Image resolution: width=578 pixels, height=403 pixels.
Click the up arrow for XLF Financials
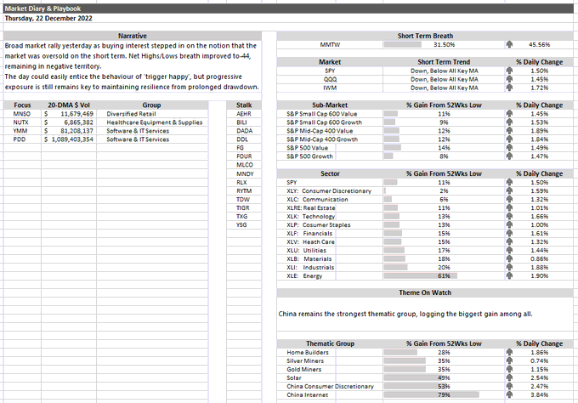pyautogui.click(x=509, y=233)
